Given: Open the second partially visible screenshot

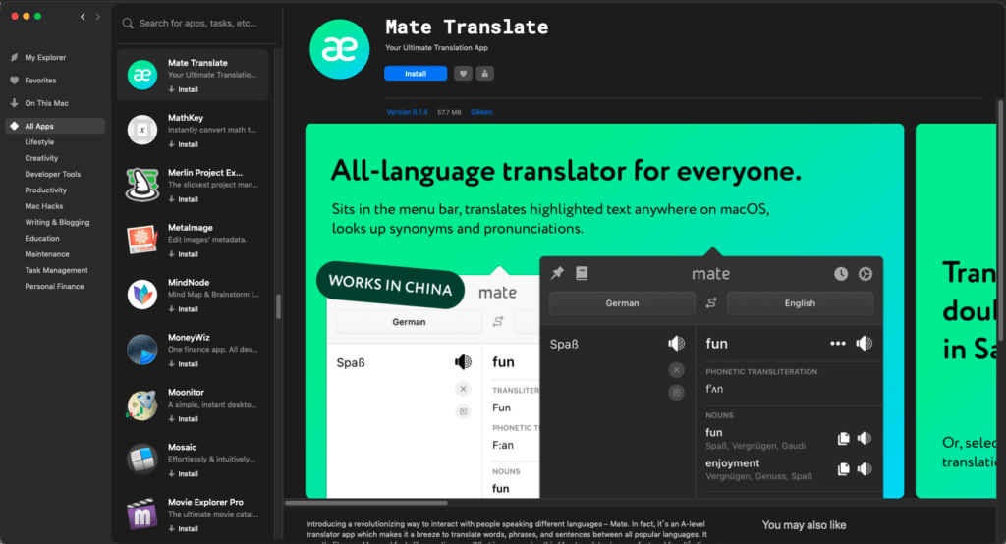Looking at the screenshot, I should coord(956,311).
